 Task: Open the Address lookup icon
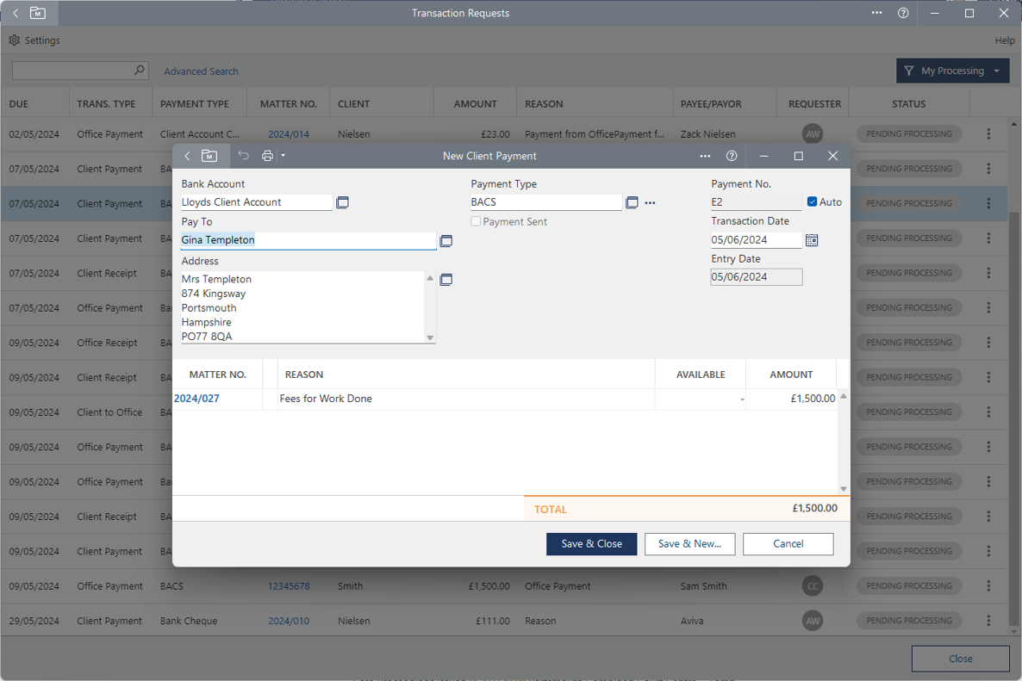pyautogui.click(x=446, y=280)
